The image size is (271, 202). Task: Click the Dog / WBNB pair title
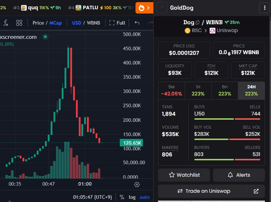point(203,22)
